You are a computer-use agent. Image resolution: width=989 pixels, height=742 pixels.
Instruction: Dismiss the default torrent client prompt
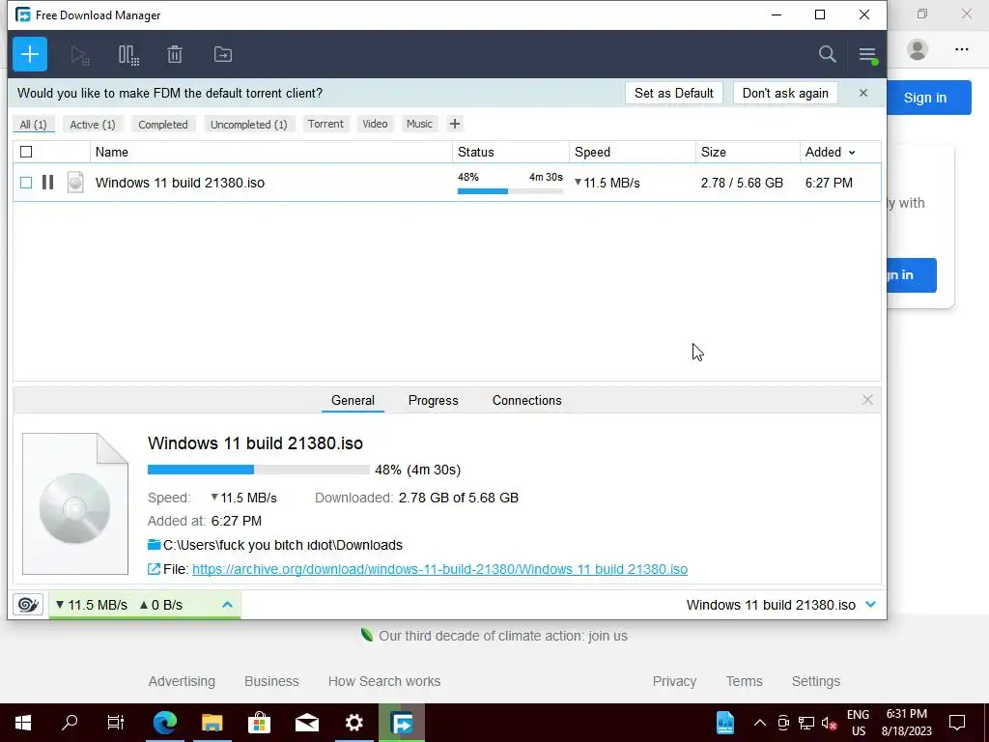(x=862, y=93)
